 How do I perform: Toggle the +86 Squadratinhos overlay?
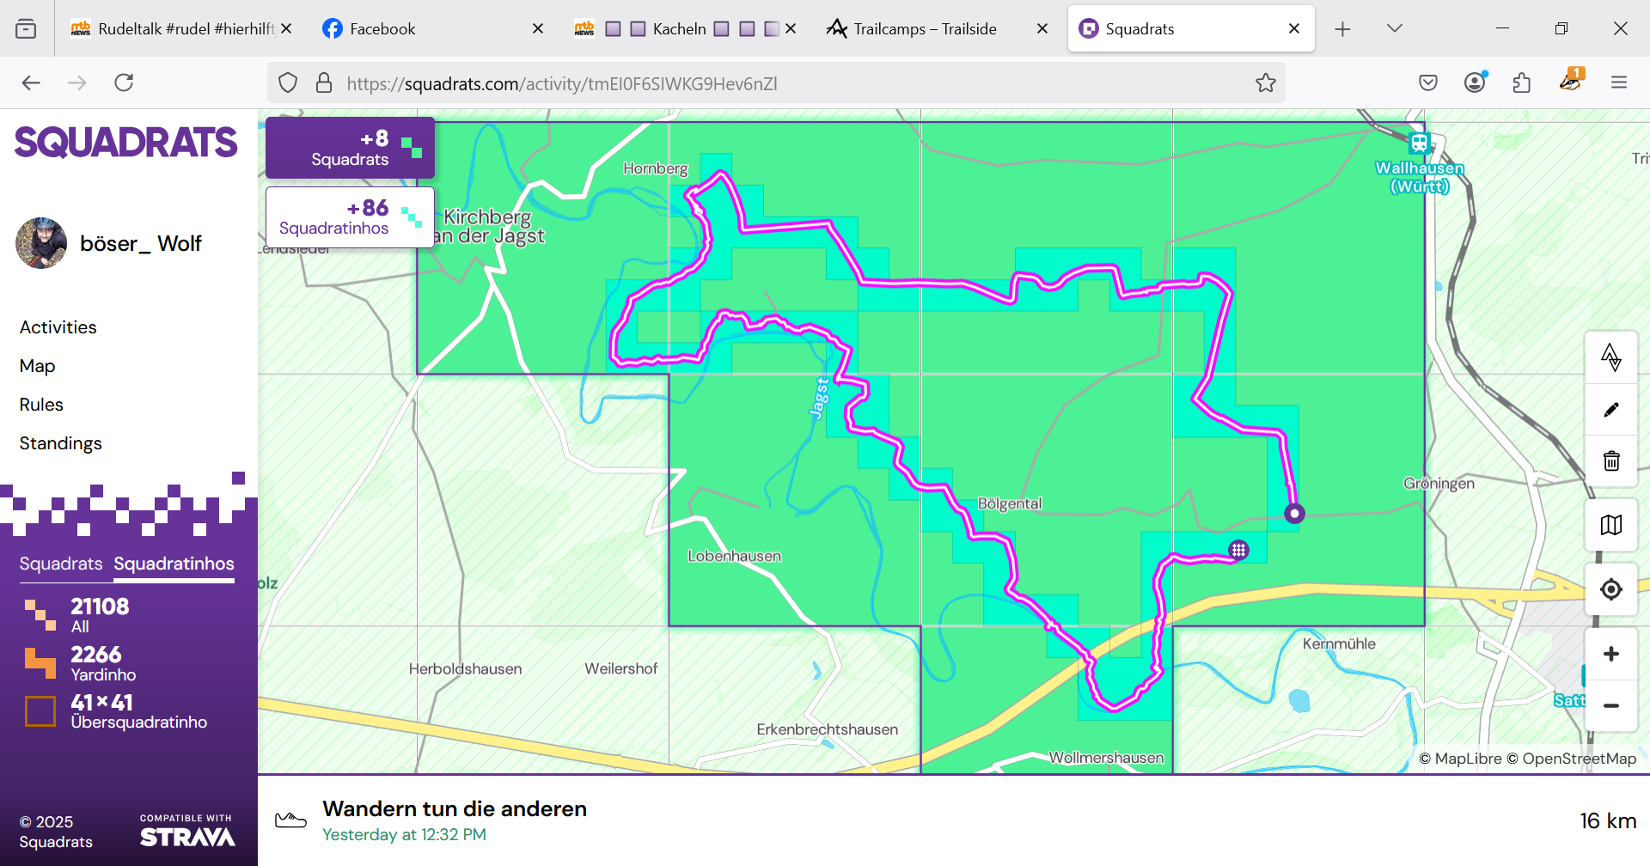tap(350, 217)
